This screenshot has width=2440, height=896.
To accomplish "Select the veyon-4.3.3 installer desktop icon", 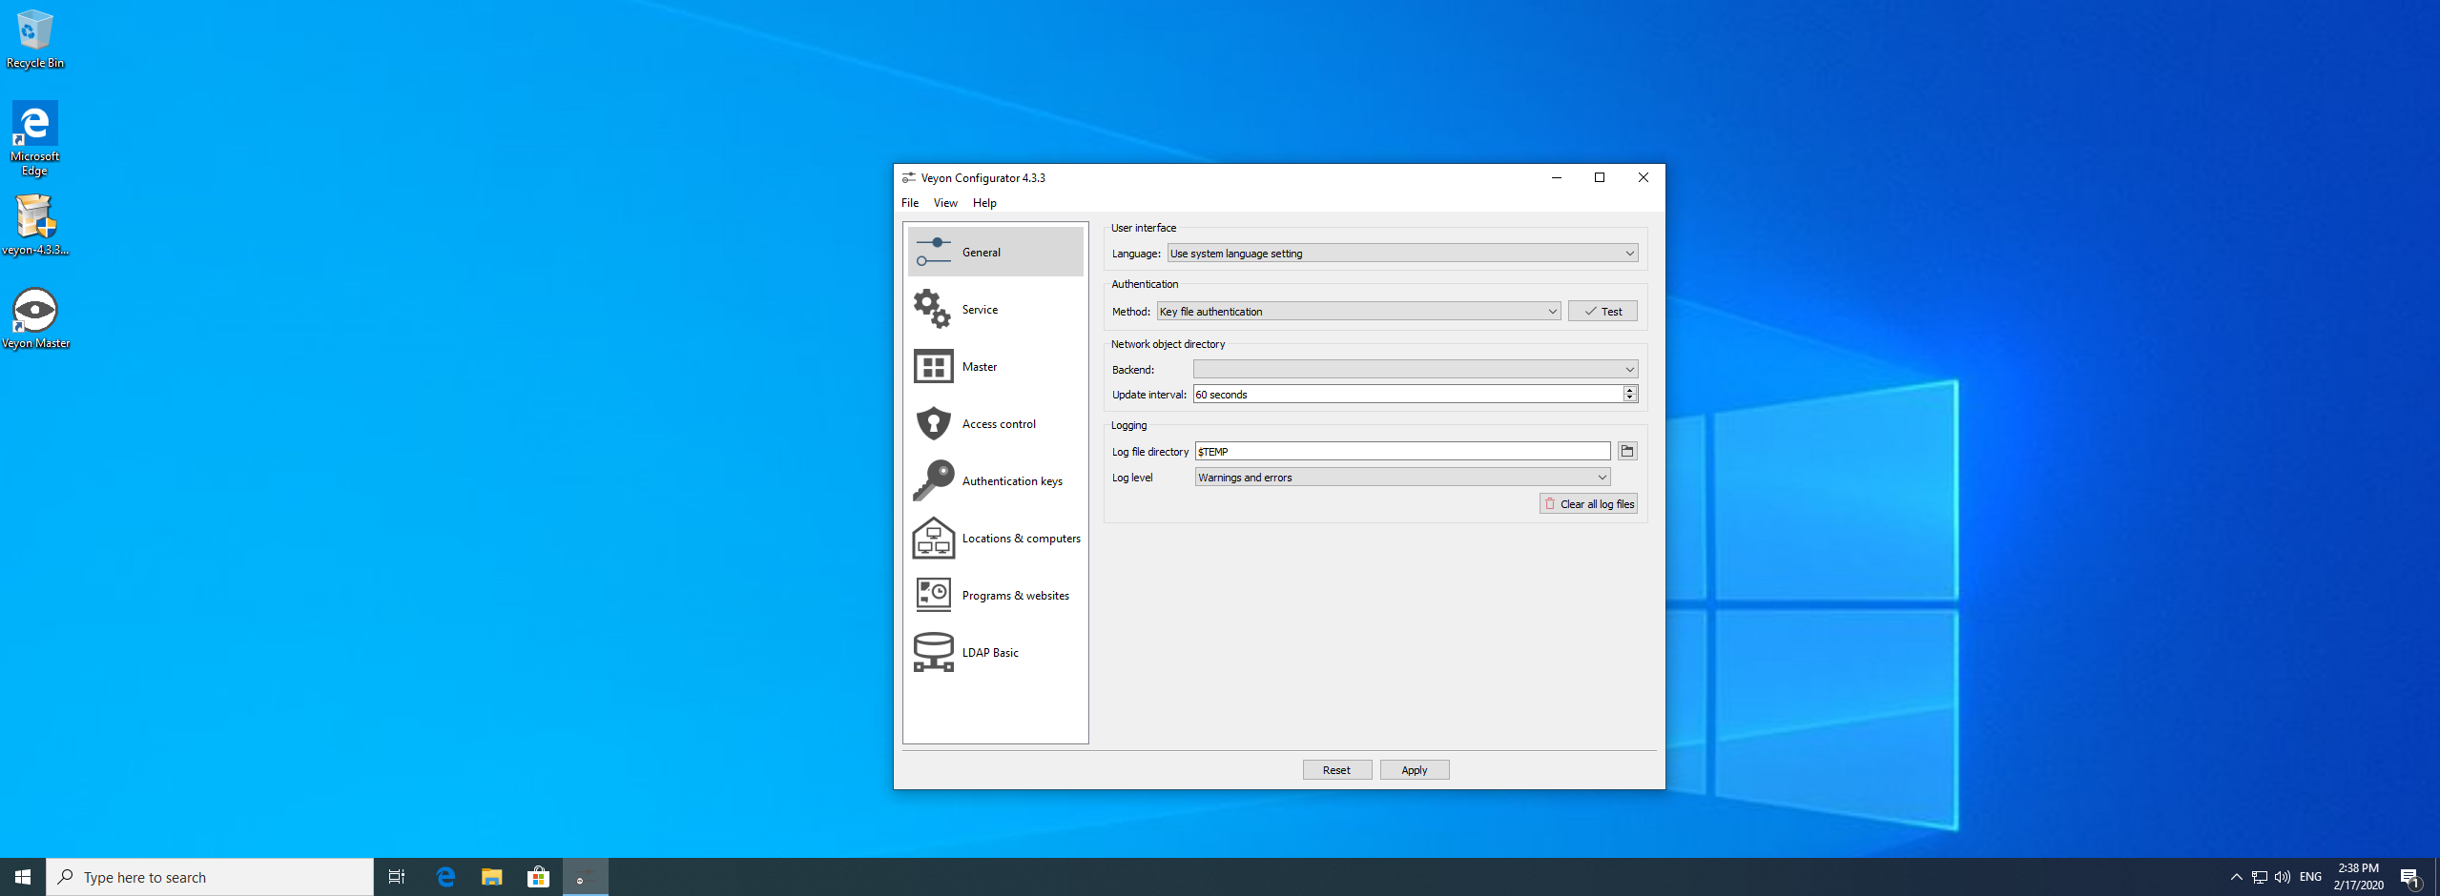I will (x=35, y=226).
